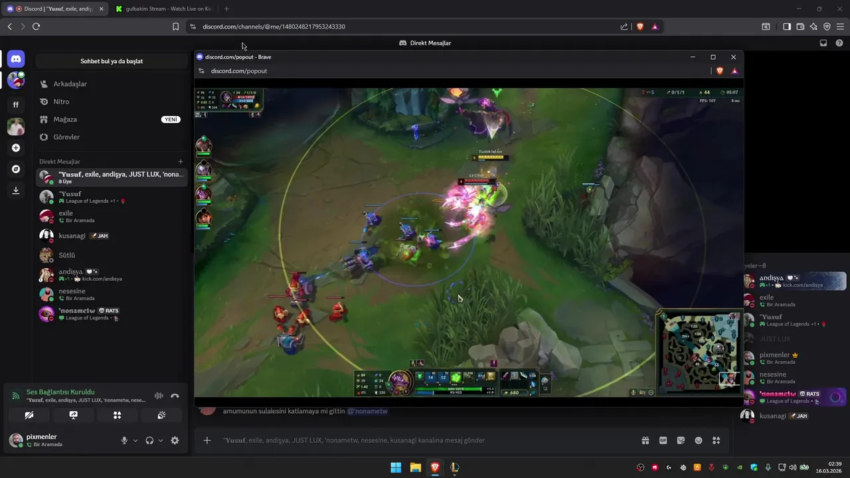Click the main Brave address bar URL

(274, 27)
